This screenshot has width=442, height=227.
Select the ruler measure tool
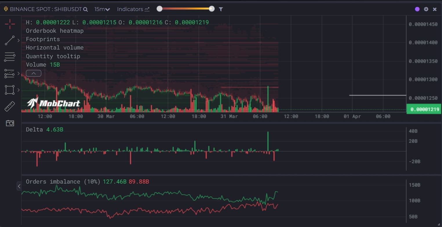click(x=10, y=107)
